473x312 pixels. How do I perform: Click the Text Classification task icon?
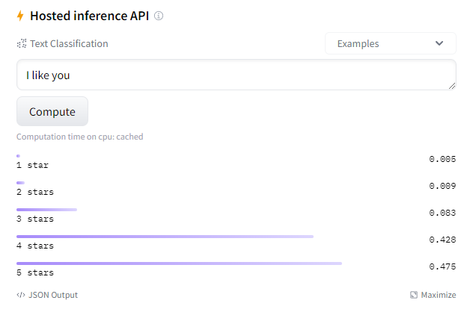(22, 44)
